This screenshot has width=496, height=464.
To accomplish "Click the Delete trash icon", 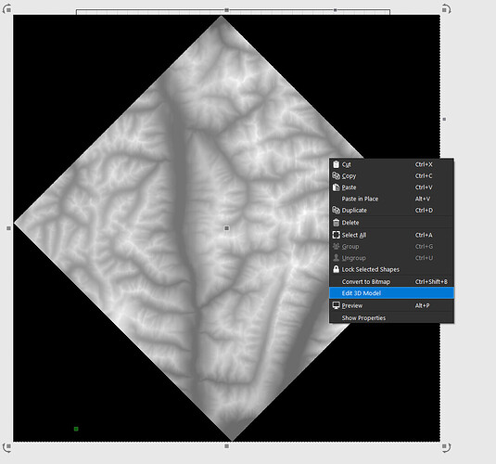I will pos(336,223).
